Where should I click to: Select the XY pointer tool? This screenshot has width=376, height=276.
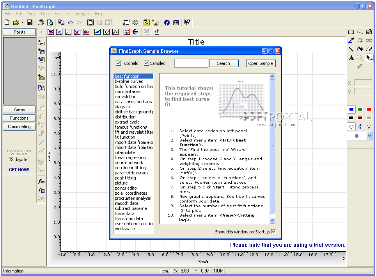tap(369, 58)
